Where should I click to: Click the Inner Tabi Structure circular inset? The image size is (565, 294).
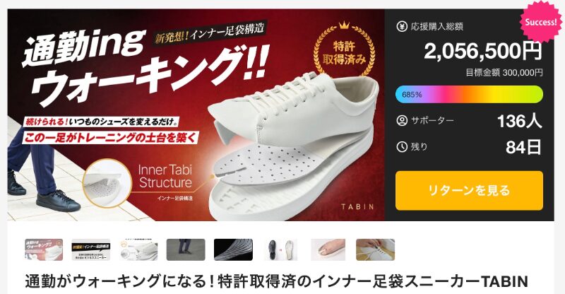pos(107,182)
